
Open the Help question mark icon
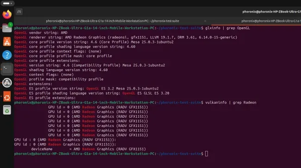pyautogui.click(x=7, y=55)
